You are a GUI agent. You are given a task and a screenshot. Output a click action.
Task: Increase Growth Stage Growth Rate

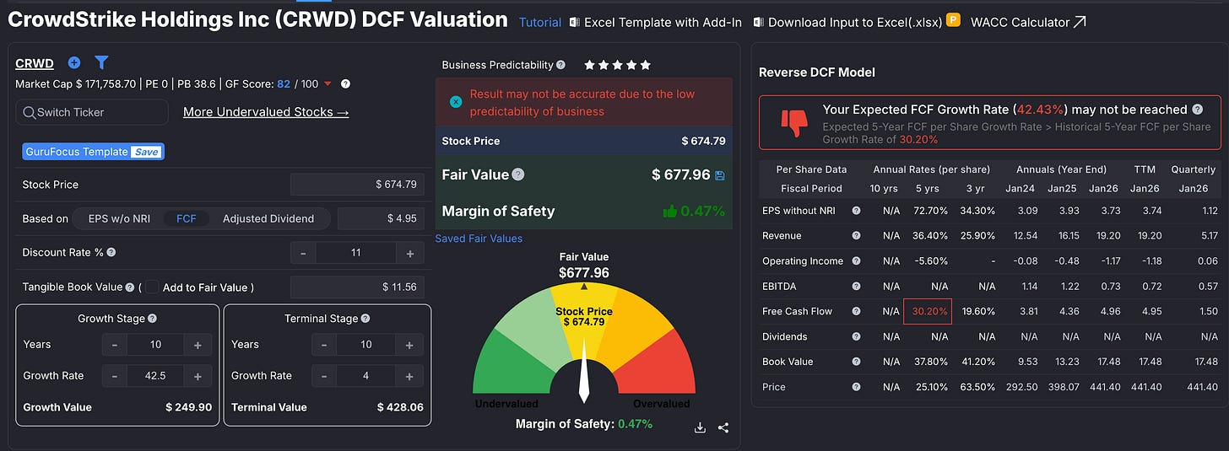pyautogui.click(x=198, y=376)
